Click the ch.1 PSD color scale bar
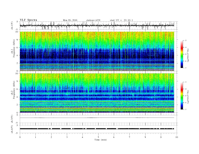 coord(182,54)
